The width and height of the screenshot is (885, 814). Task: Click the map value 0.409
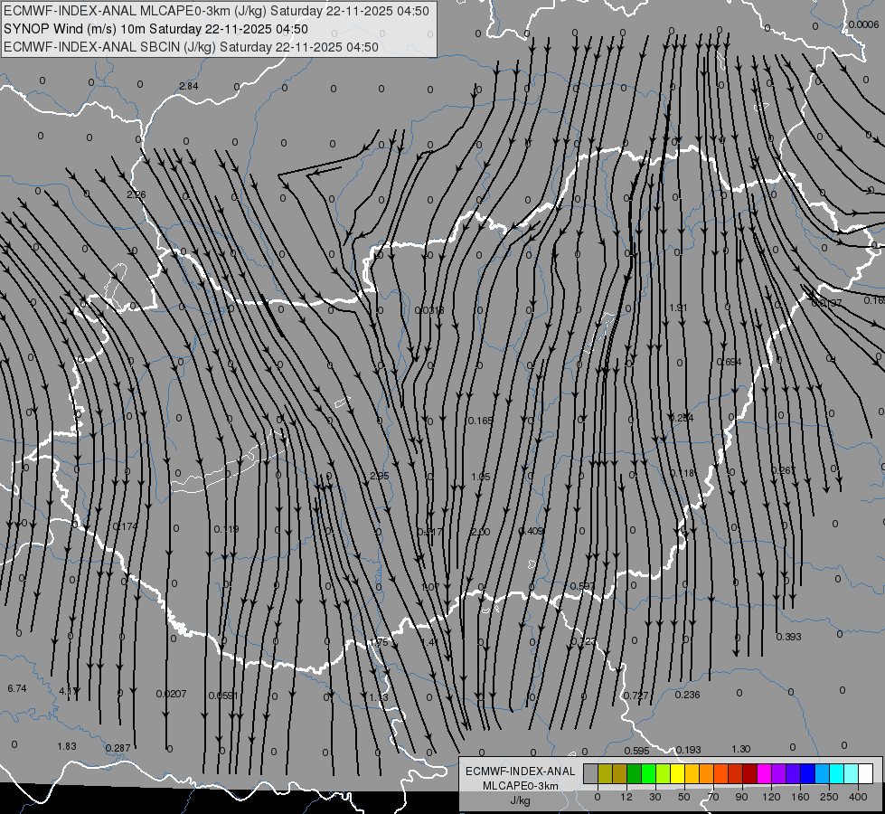coord(532,530)
